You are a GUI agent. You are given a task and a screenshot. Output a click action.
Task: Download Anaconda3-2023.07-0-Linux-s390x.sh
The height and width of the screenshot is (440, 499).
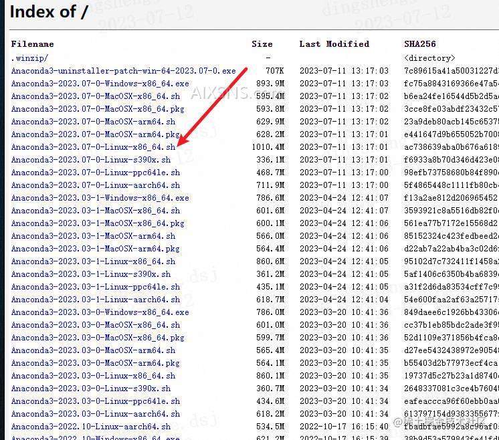tap(91, 160)
